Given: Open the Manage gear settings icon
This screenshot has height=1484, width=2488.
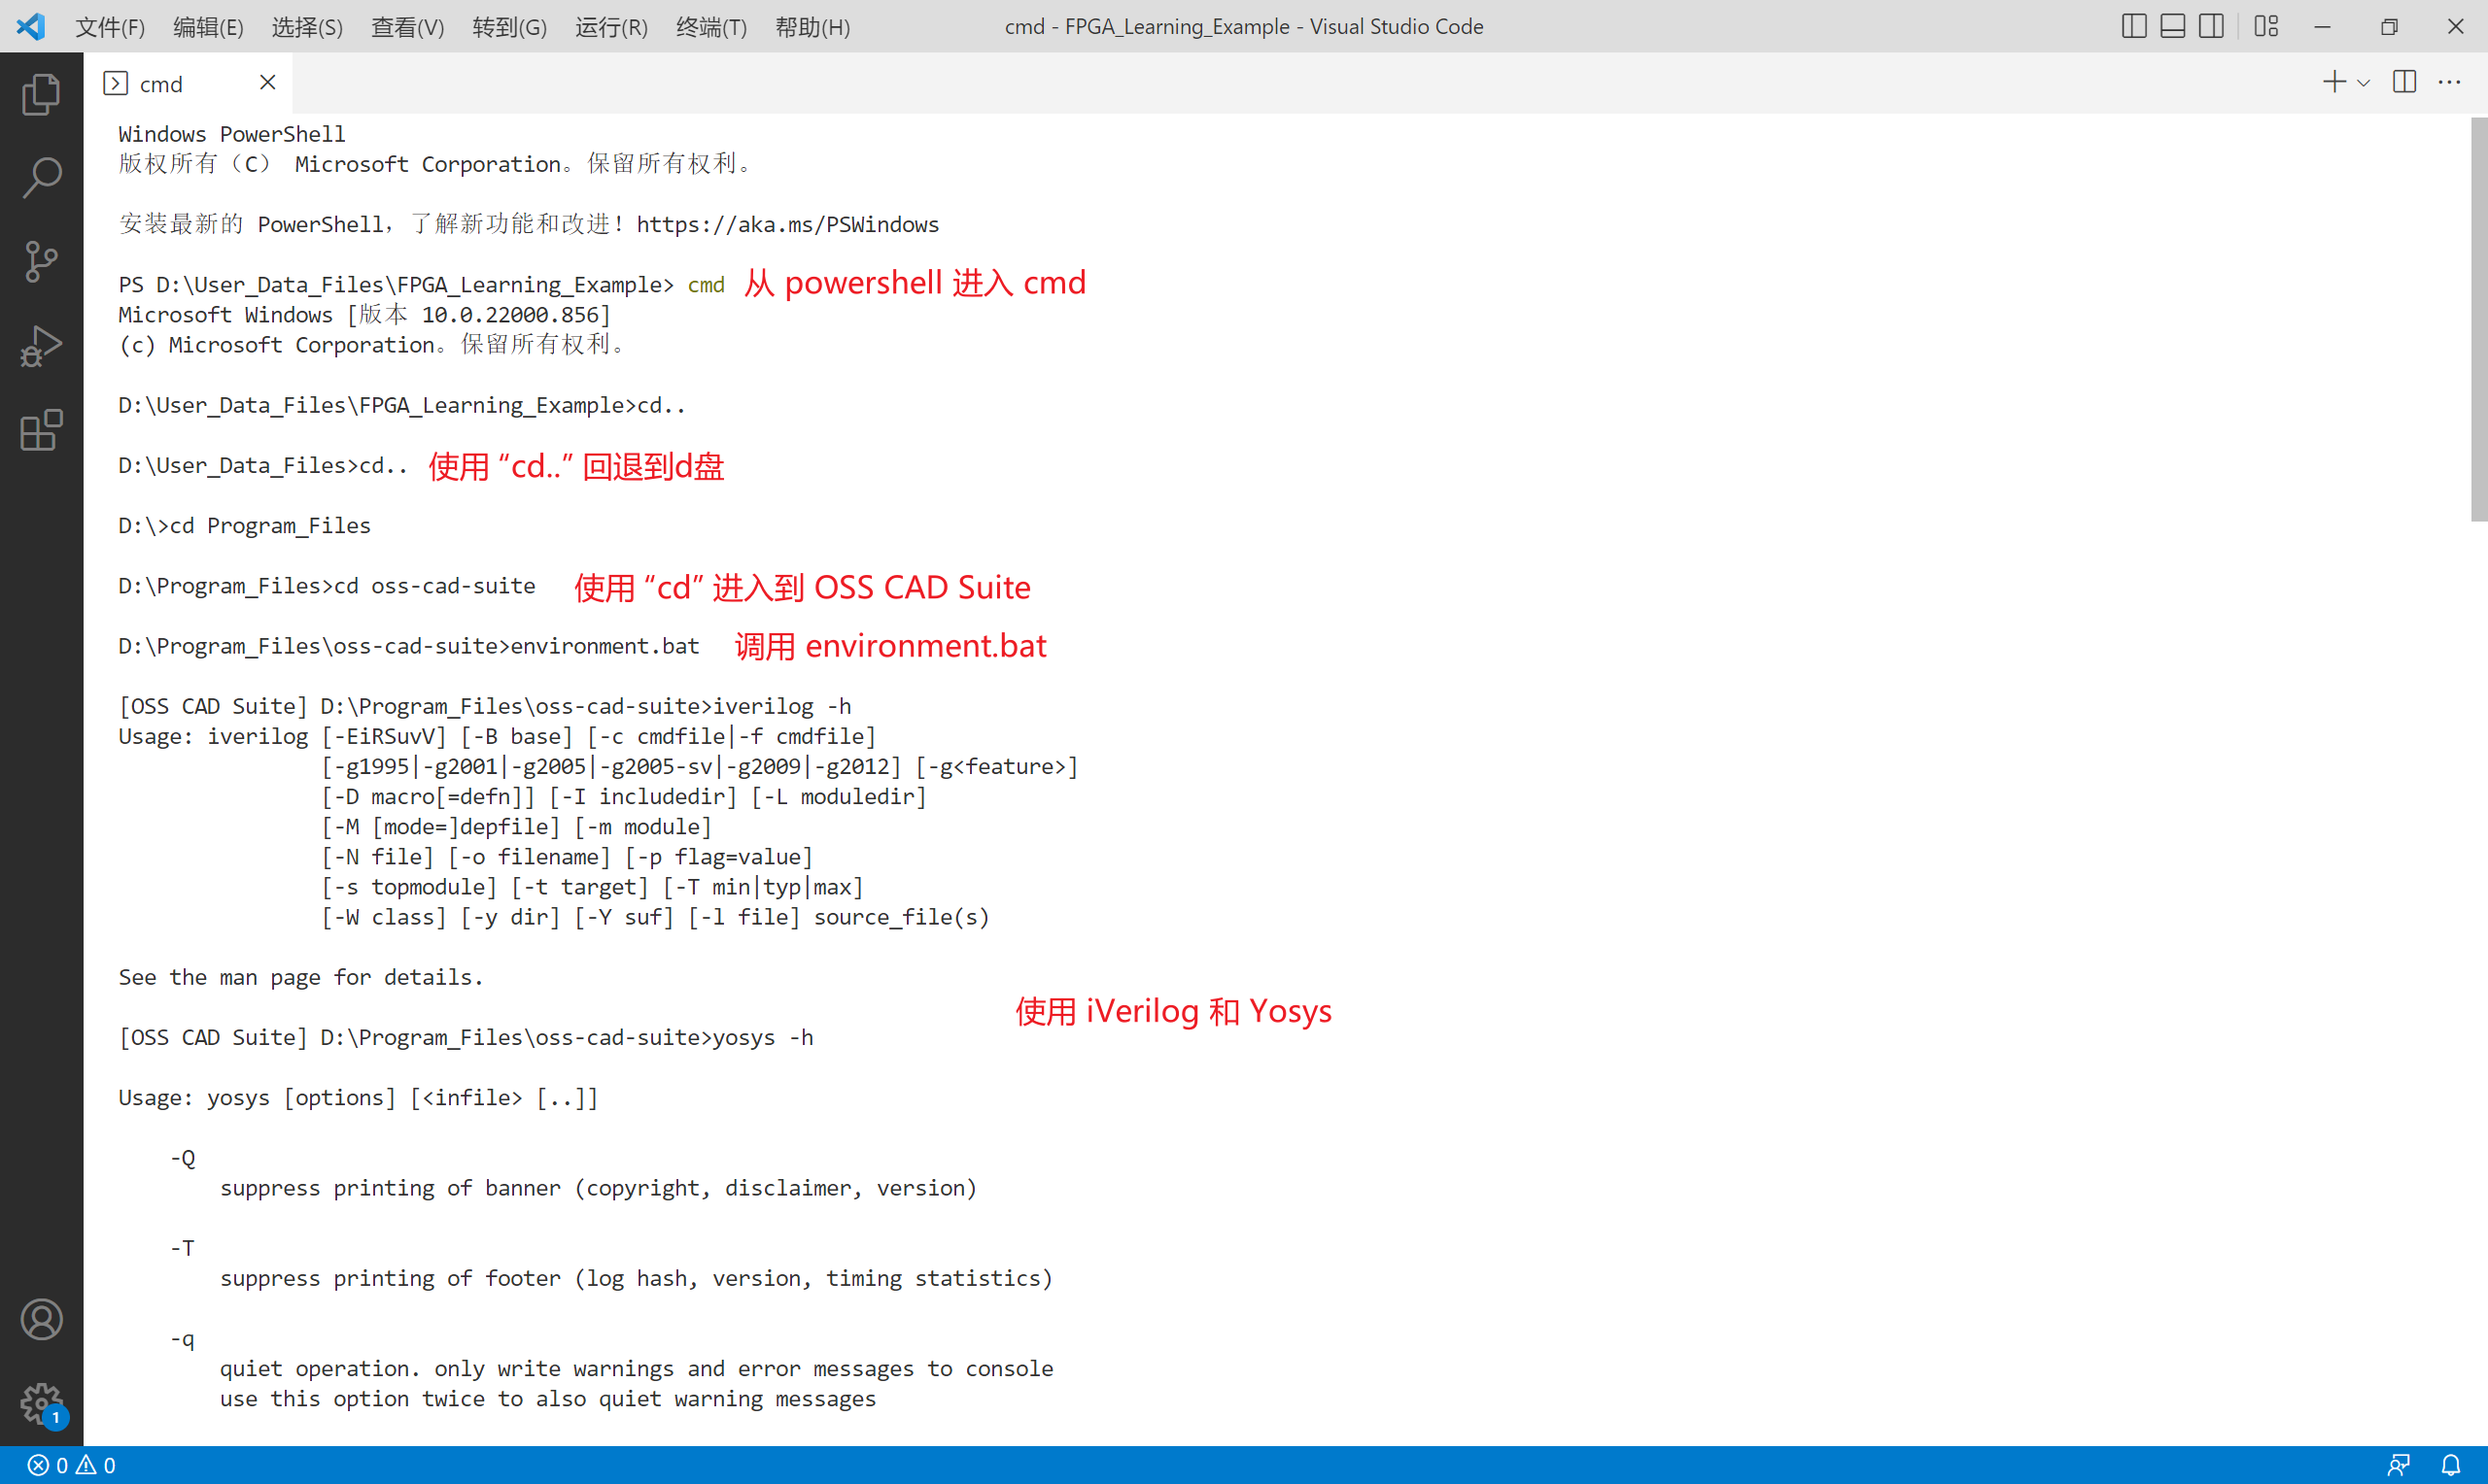Looking at the screenshot, I should tap(41, 1403).
